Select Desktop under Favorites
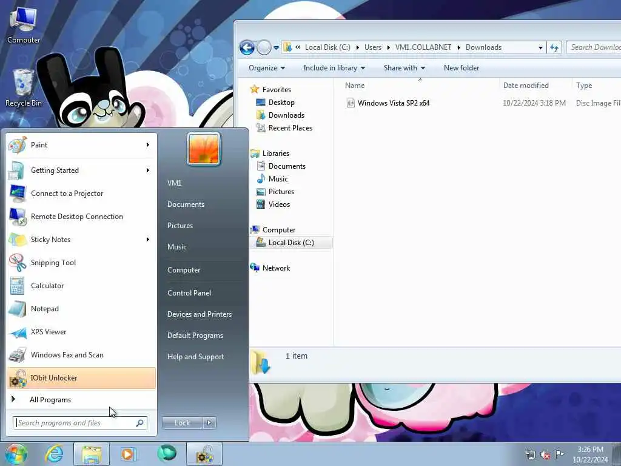 [x=281, y=102]
